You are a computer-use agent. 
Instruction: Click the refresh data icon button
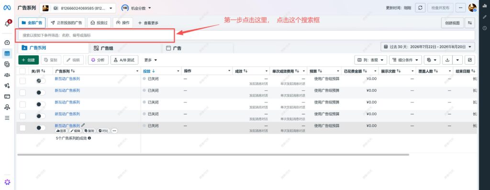(x=420, y=8)
